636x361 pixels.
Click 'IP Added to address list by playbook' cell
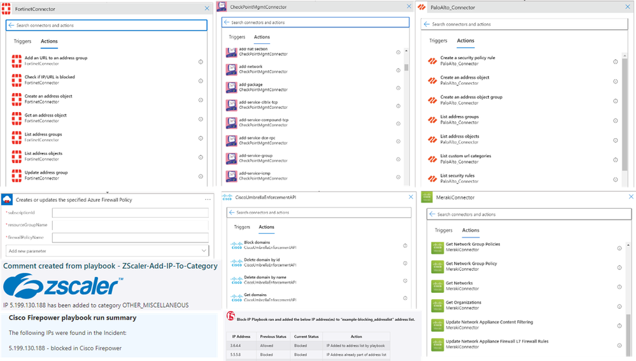click(x=356, y=346)
